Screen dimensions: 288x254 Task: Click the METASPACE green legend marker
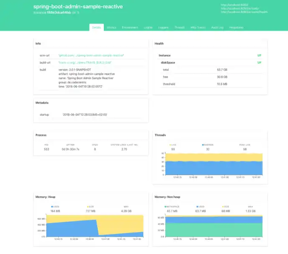tap(165, 207)
